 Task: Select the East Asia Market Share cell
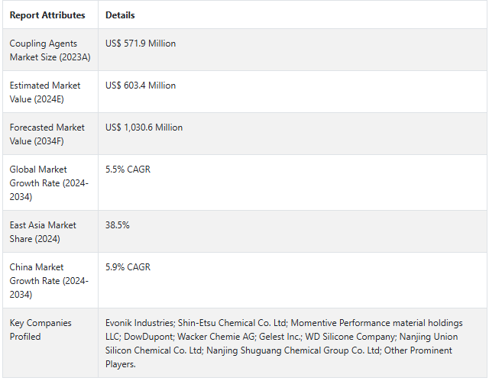45,232
